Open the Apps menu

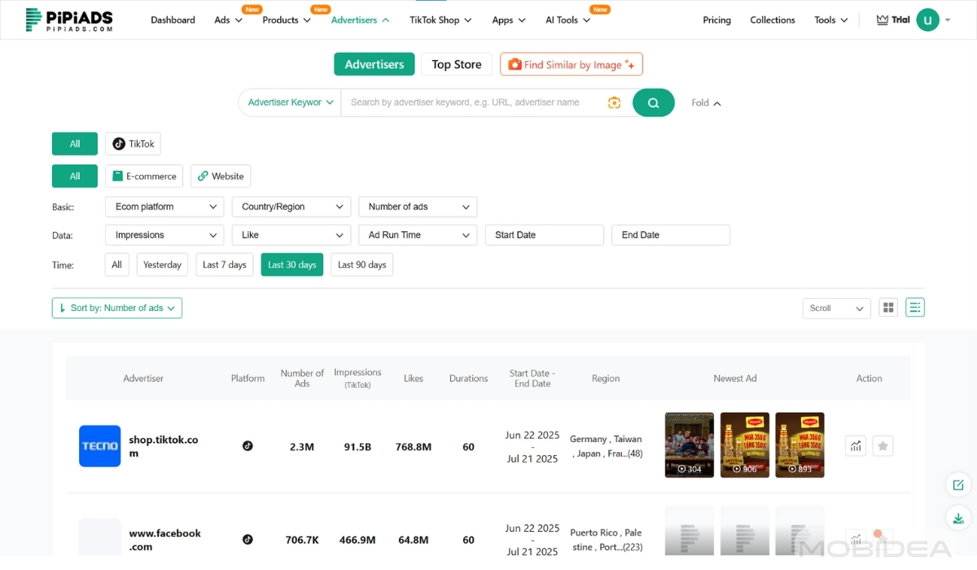coord(509,20)
